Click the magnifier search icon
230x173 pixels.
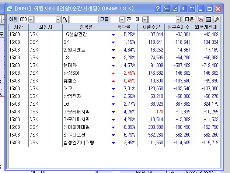click(x=65, y=19)
